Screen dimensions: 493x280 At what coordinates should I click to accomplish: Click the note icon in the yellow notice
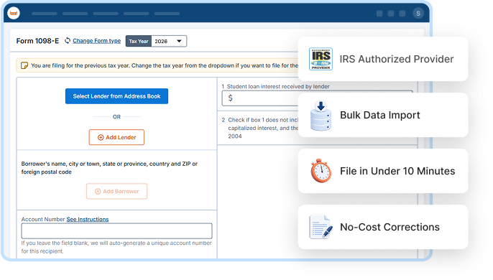click(x=24, y=65)
